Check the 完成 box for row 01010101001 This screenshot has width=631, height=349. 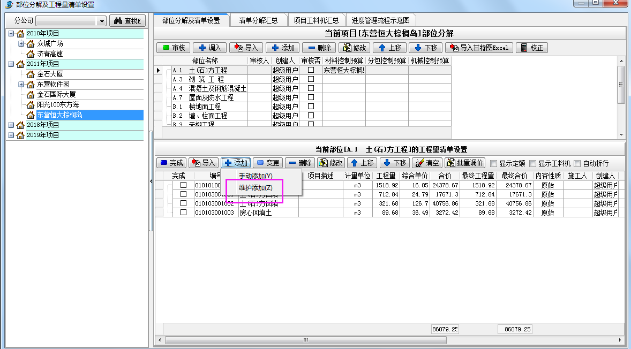(x=183, y=185)
